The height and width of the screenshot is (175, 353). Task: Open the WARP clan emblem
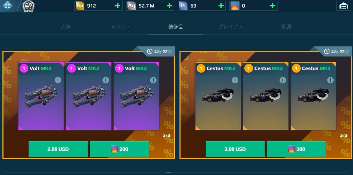(29, 6)
